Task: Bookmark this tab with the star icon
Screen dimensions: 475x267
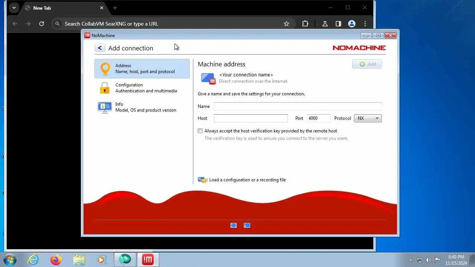Action: (286, 24)
